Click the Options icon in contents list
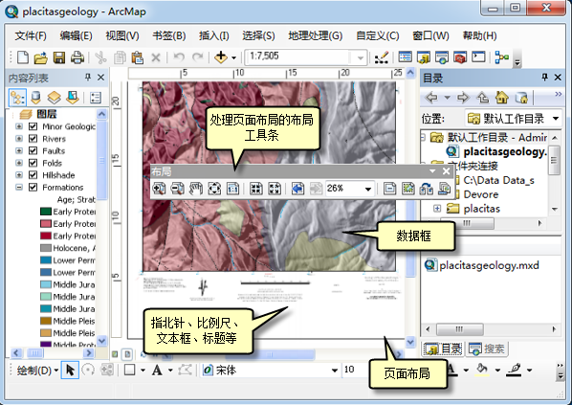Viewport: 572px width, 405px height. click(x=96, y=98)
